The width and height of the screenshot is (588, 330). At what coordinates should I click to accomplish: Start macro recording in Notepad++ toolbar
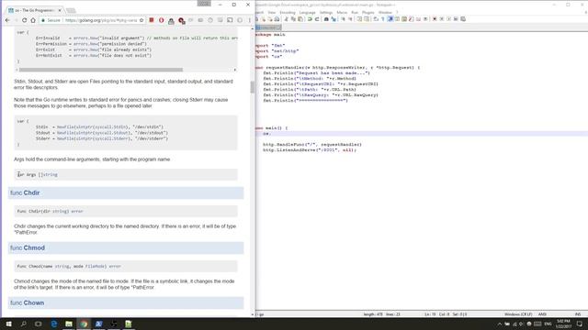(x=435, y=19)
